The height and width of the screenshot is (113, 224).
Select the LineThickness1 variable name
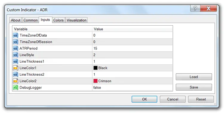32,61
